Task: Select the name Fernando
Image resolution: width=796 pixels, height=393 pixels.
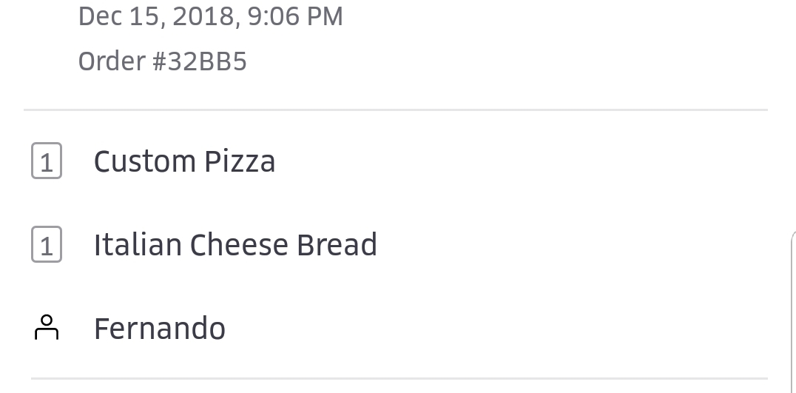Action: (160, 329)
